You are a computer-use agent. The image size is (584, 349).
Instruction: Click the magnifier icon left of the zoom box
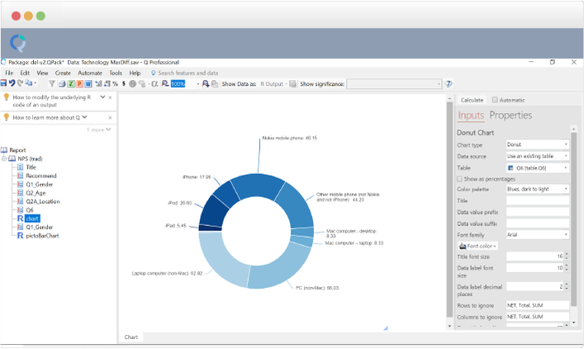[x=165, y=83]
